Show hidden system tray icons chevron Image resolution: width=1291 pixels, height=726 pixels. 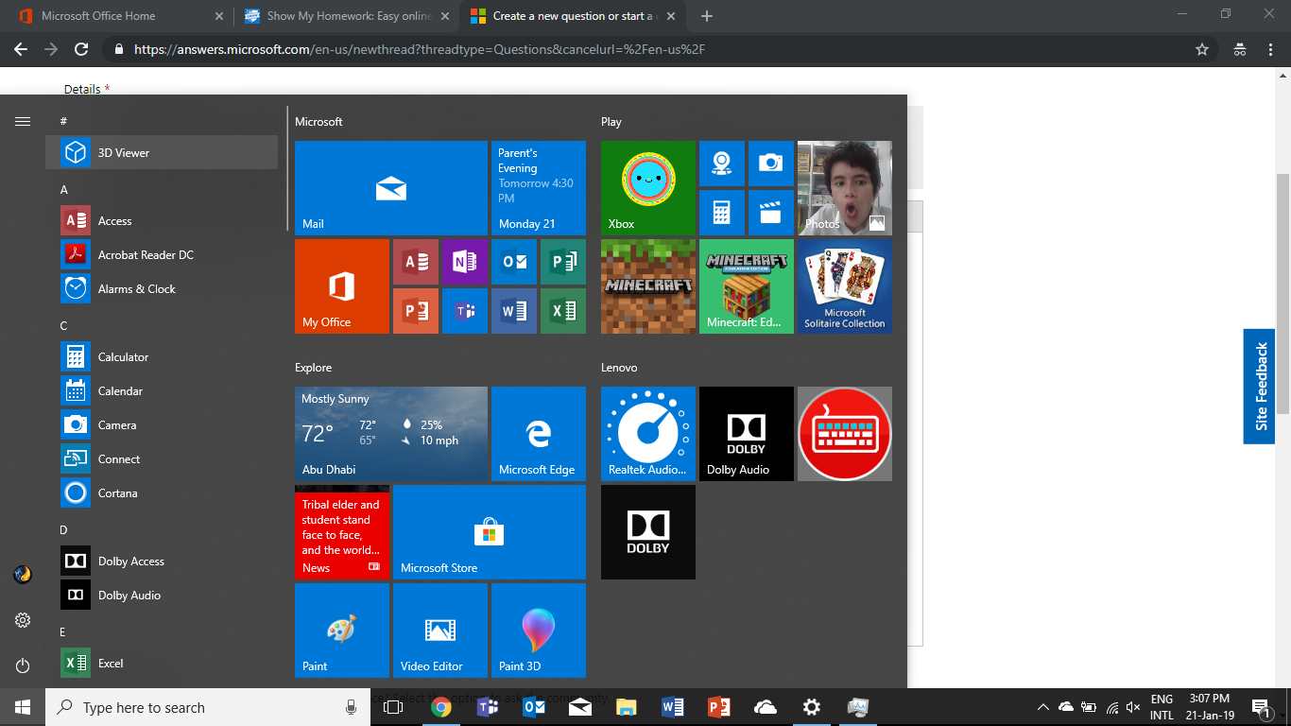tap(1043, 707)
